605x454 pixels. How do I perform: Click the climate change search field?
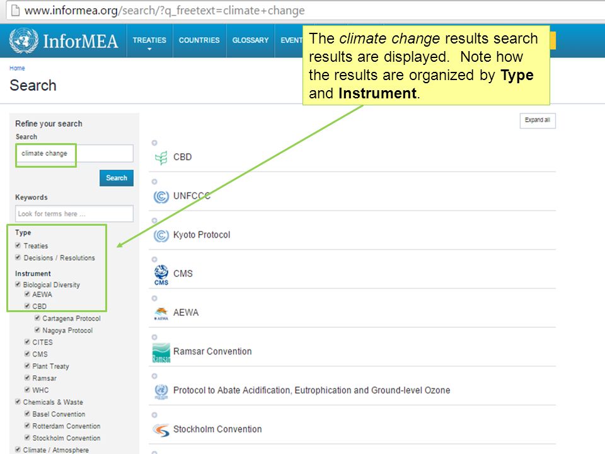click(74, 154)
